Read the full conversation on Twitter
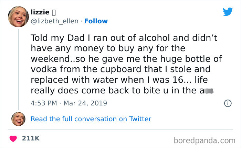 tap(91, 119)
